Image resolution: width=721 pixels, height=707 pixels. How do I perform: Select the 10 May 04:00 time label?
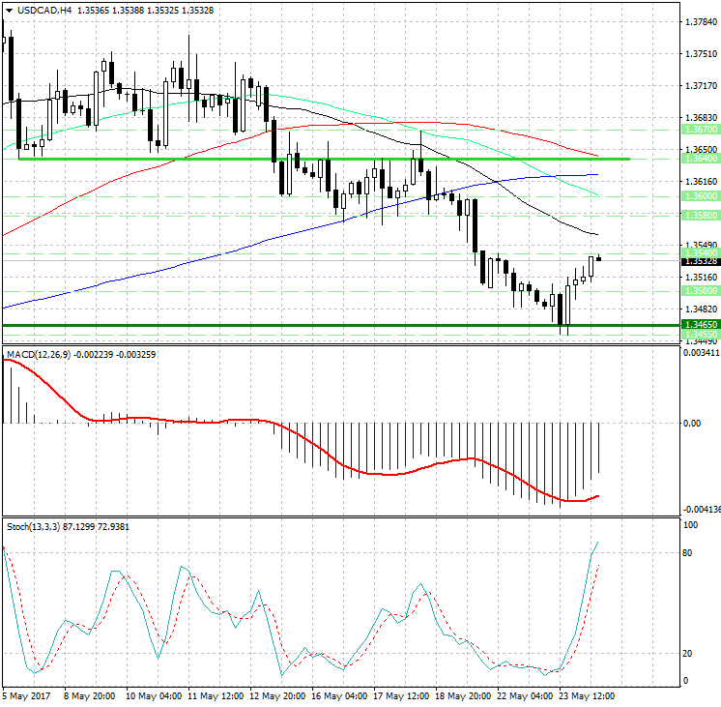coord(153,695)
